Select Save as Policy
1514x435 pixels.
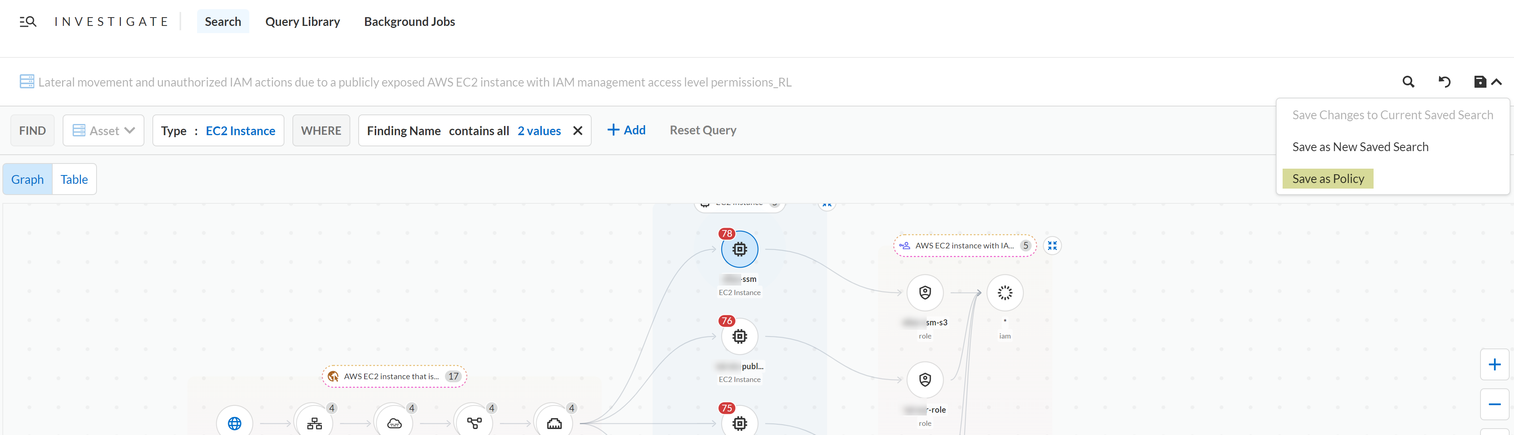(1328, 179)
